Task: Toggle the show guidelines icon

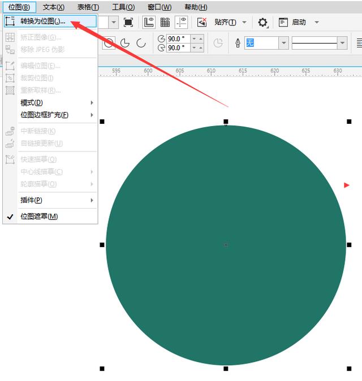Action: 181,23
